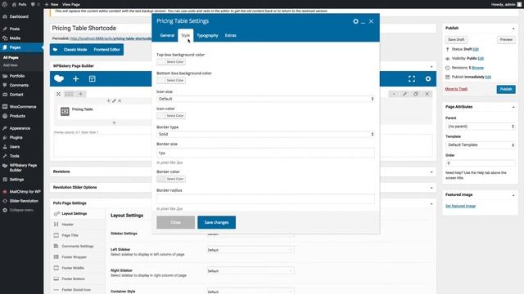Image resolution: width=524 pixels, height=294 pixels.
Task: Click the Border radius input field
Action: click(265, 199)
